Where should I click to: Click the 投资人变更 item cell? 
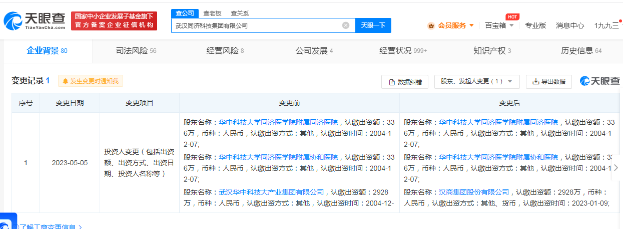click(139, 163)
